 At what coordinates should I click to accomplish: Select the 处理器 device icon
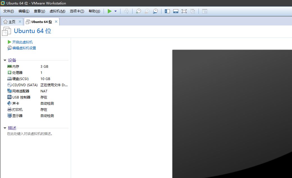[10, 72]
